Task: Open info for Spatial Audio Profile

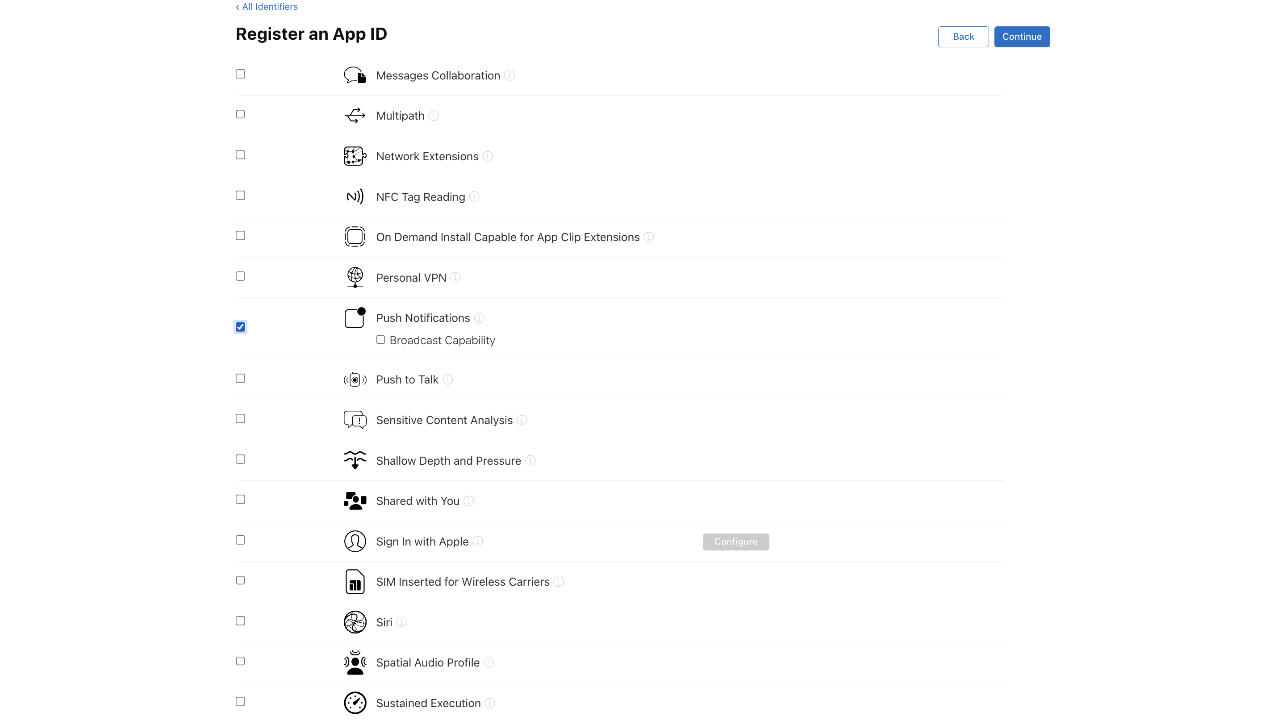Action: [x=489, y=662]
